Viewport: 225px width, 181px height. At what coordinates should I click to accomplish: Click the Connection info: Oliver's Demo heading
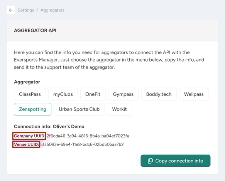coord(49,127)
